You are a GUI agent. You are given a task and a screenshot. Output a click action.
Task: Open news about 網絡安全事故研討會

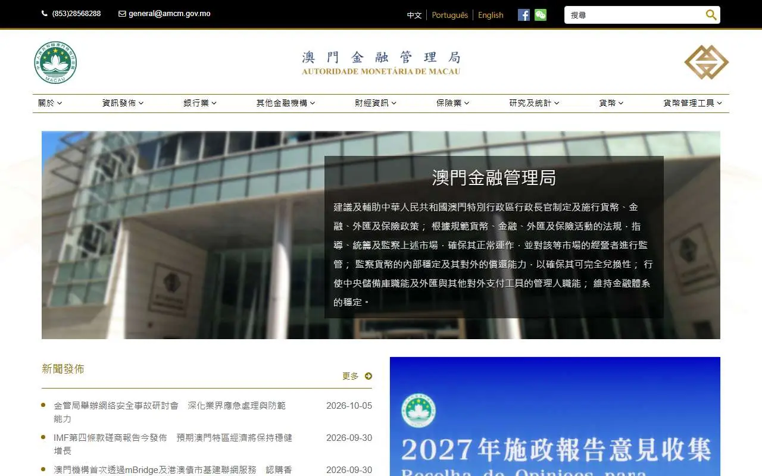(x=170, y=412)
